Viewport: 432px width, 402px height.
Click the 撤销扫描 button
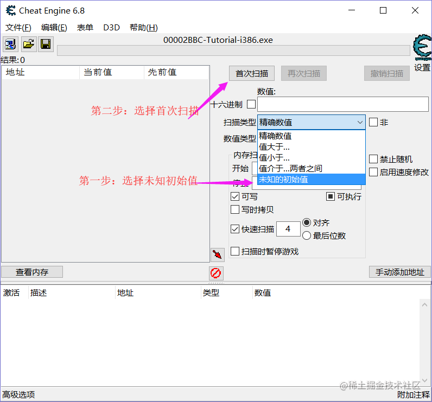pyautogui.click(x=387, y=73)
